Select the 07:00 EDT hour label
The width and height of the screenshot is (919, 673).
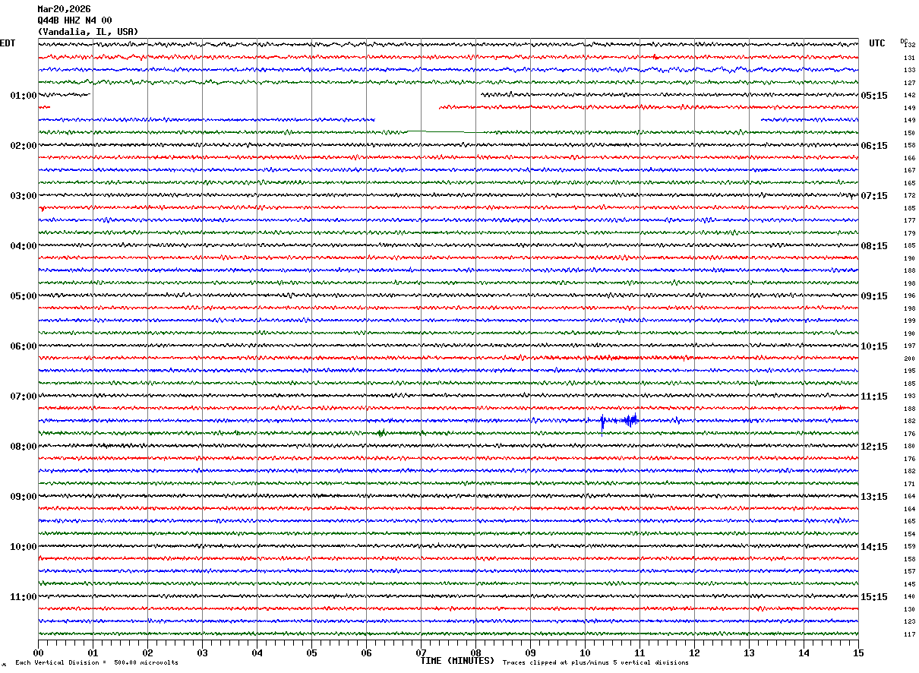[23, 397]
